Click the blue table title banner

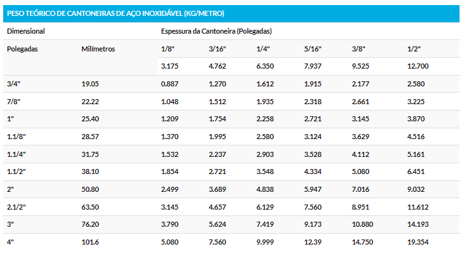click(231, 13)
